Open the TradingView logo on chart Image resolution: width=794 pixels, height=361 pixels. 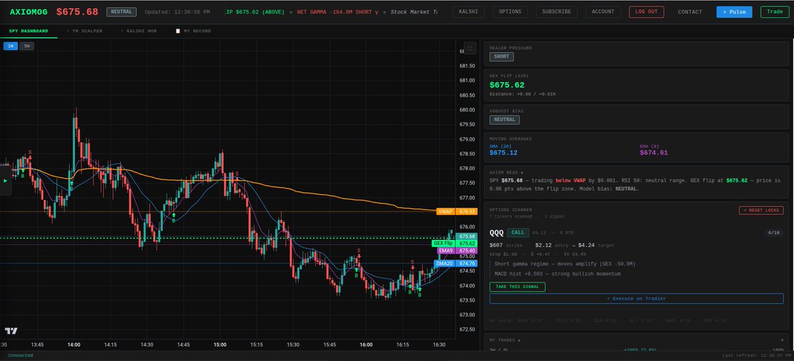[11, 331]
